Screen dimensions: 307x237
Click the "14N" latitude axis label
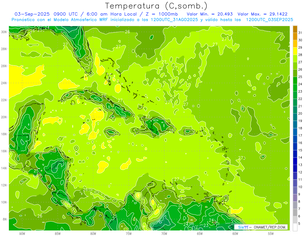point(4,168)
